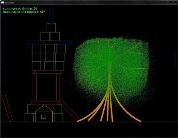Click the right red pillar of the tower

click(58, 87)
